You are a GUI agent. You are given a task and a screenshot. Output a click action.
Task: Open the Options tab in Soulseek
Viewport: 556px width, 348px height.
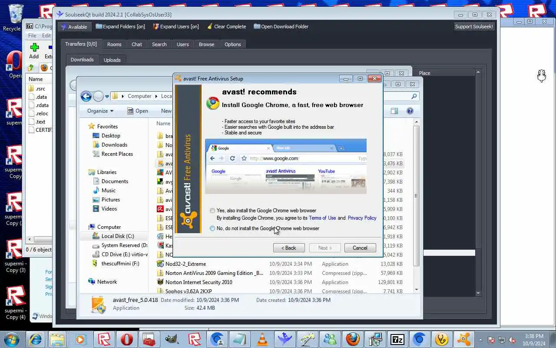click(x=233, y=44)
